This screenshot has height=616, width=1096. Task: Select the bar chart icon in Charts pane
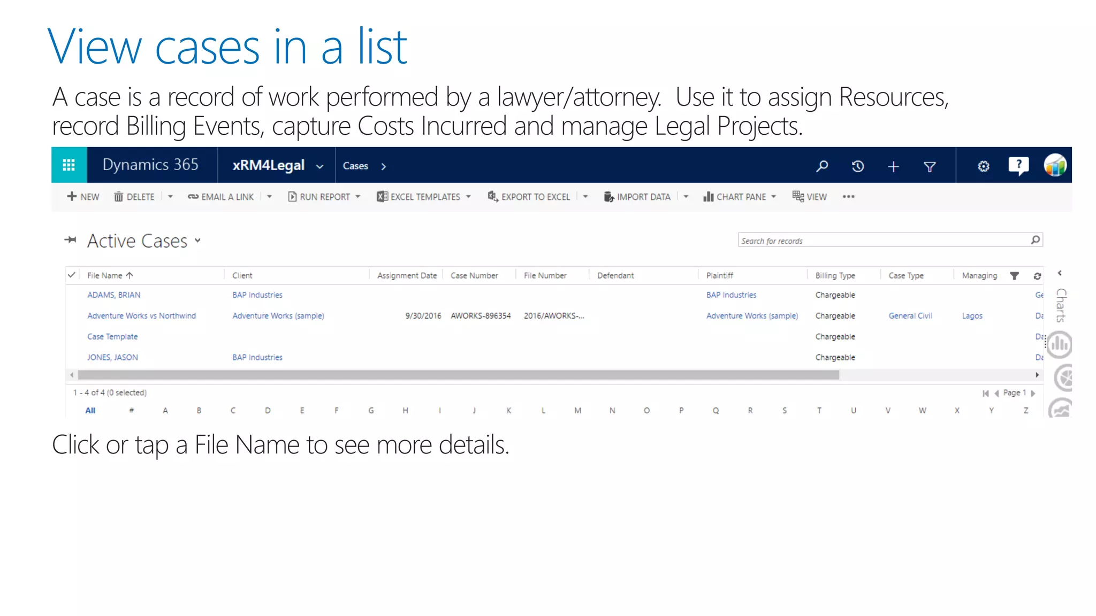coord(1060,344)
